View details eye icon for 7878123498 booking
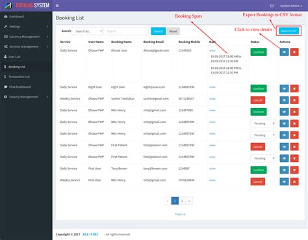 tap(284, 181)
